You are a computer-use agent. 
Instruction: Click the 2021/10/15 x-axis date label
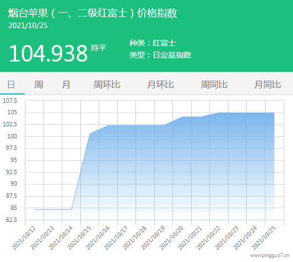(x=79, y=238)
